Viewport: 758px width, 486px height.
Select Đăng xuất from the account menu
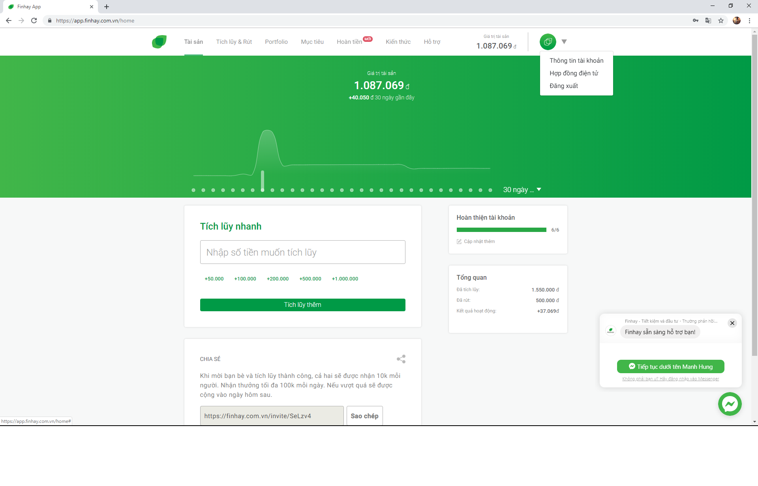point(564,86)
